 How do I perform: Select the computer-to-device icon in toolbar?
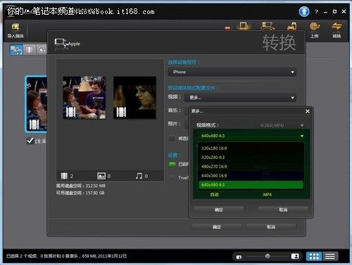[268, 26]
